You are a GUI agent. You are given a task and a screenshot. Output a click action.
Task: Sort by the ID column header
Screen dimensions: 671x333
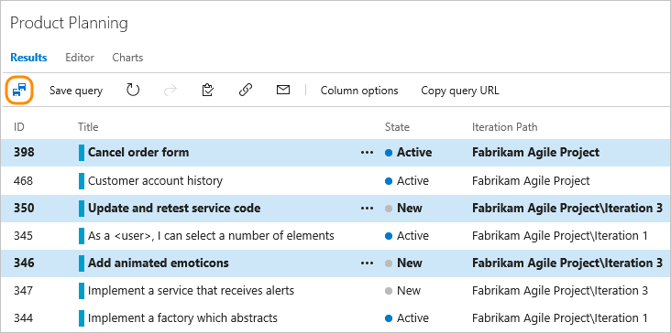tap(19, 127)
